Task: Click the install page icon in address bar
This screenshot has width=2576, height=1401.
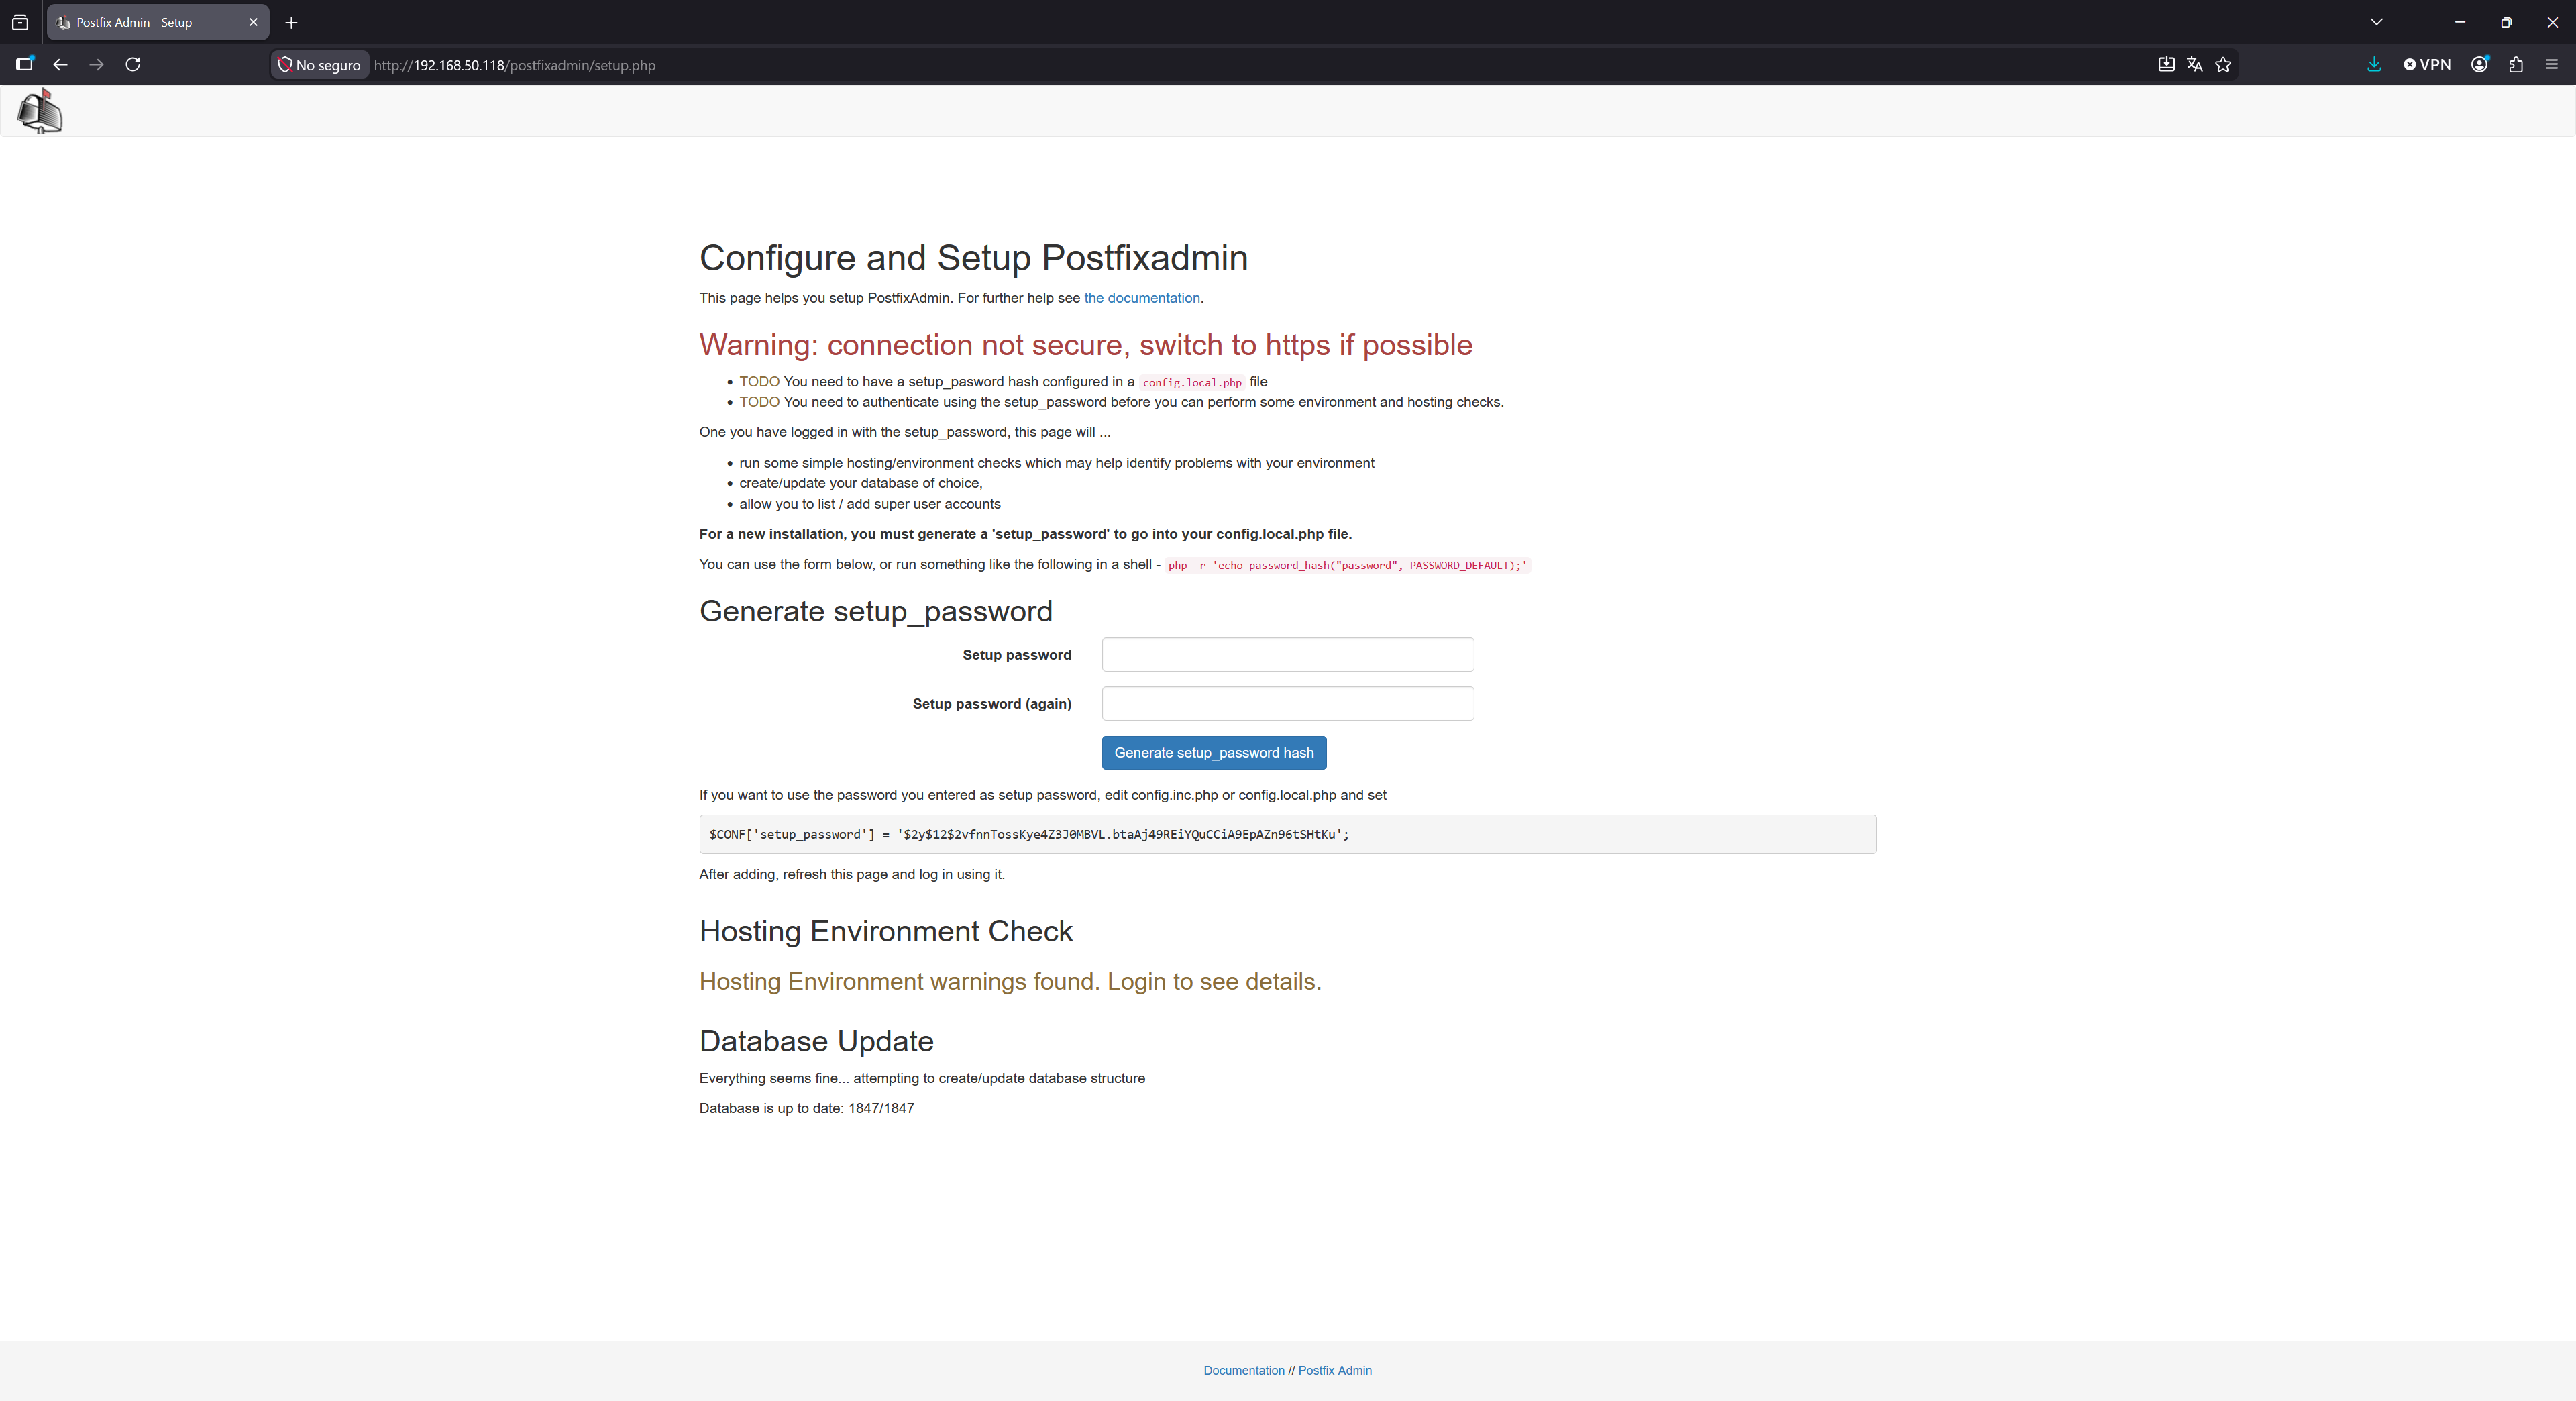Action: coord(2166,65)
